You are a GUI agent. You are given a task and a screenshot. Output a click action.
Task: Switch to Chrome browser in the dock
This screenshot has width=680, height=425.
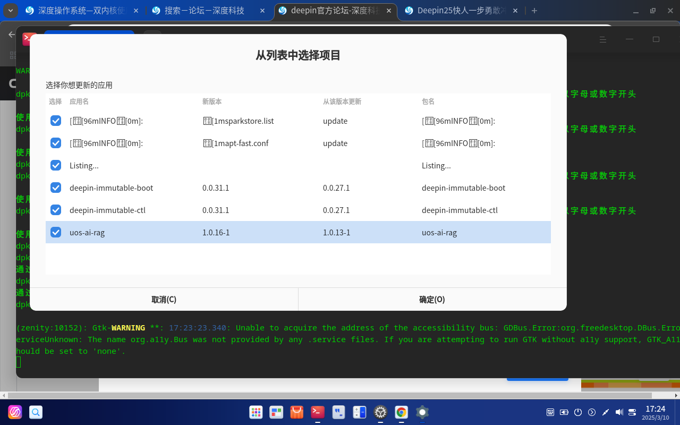click(401, 412)
